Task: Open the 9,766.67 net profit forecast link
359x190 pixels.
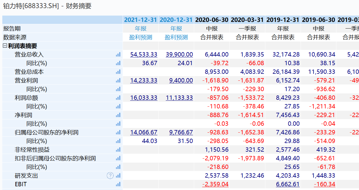Action: (x=181, y=132)
